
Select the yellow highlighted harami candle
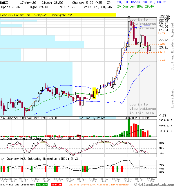[94, 94]
